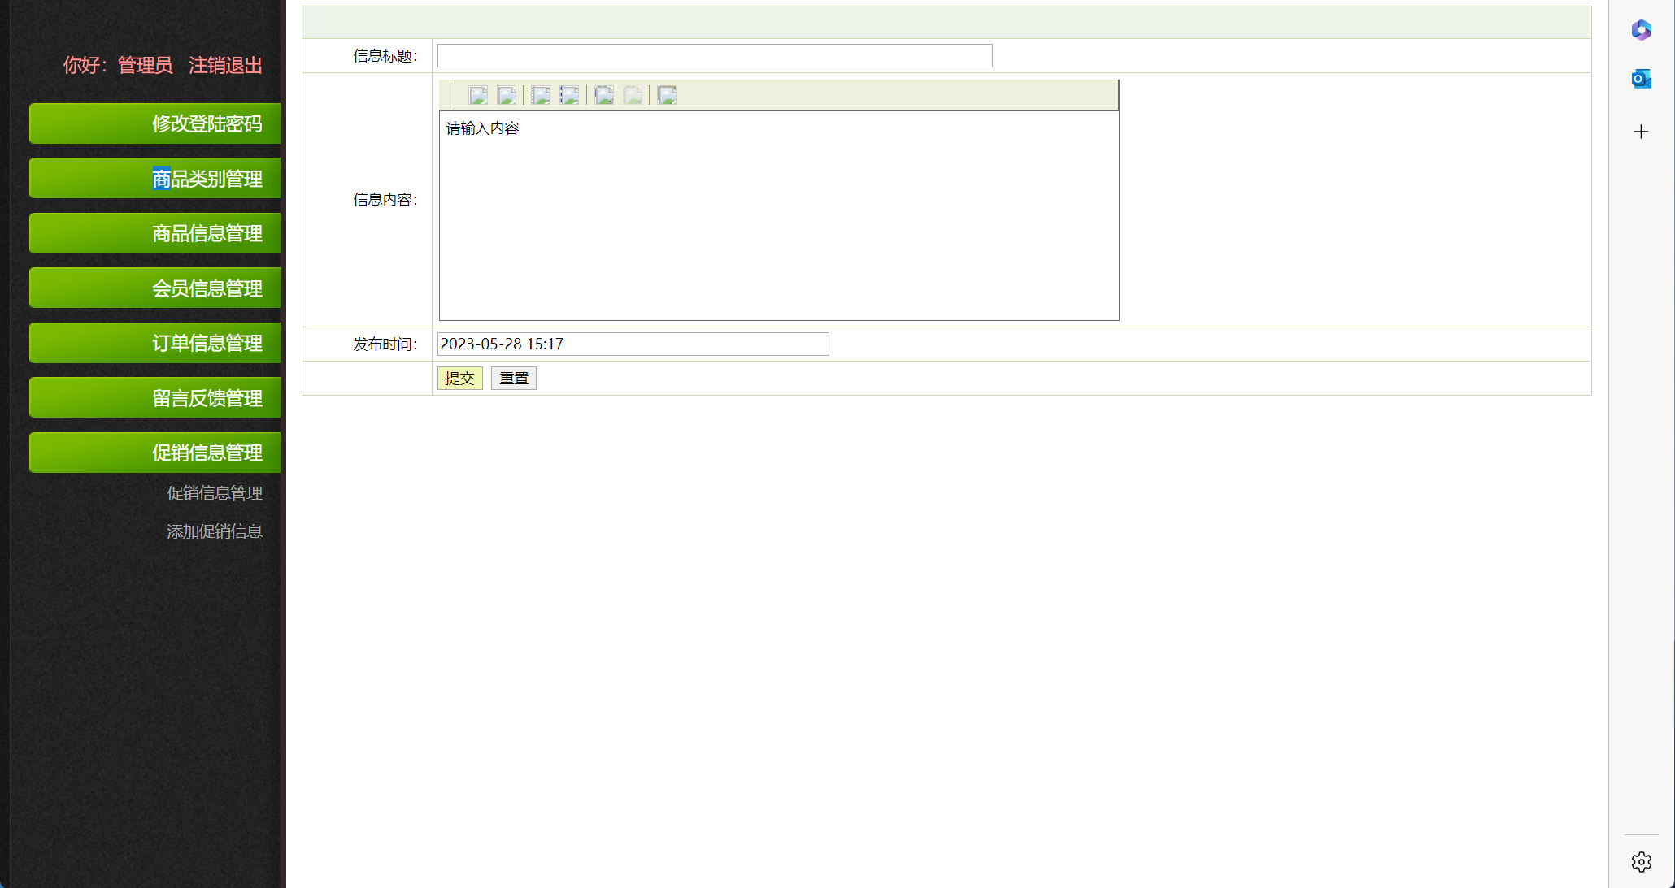Open sidebar settings gear
The width and height of the screenshot is (1675, 888).
(x=1641, y=862)
